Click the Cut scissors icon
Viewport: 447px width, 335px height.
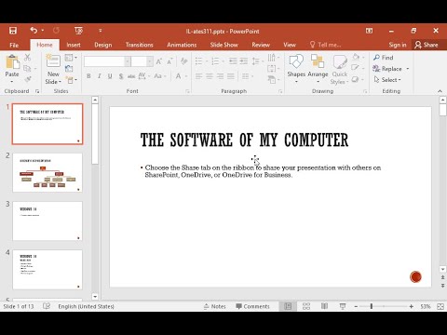[x=27, y=58]
